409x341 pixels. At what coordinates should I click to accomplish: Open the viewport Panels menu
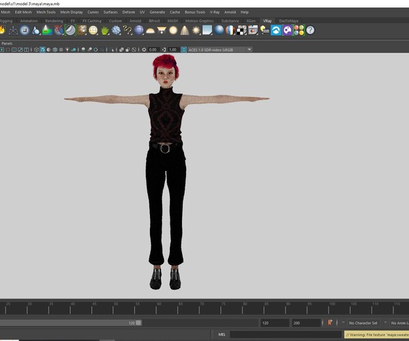7,44
